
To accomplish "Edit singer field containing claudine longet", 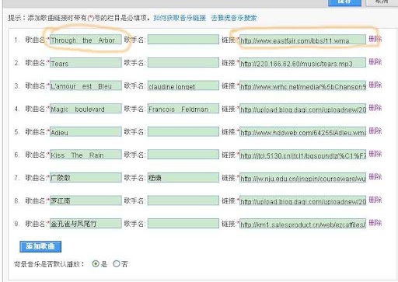I will [183, 85].
